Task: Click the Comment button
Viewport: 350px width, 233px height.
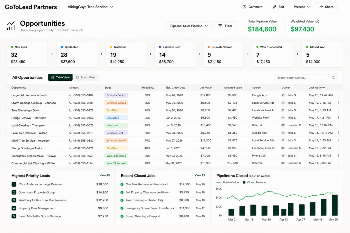Action: click(252, 7)
